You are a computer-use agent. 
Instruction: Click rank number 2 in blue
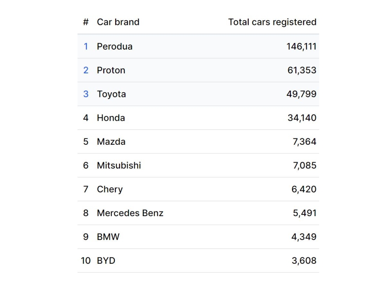(x=86, y=70)
